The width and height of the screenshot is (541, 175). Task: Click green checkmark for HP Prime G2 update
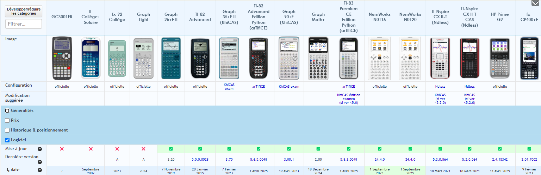pyautogui.click(x=500, y=149)
